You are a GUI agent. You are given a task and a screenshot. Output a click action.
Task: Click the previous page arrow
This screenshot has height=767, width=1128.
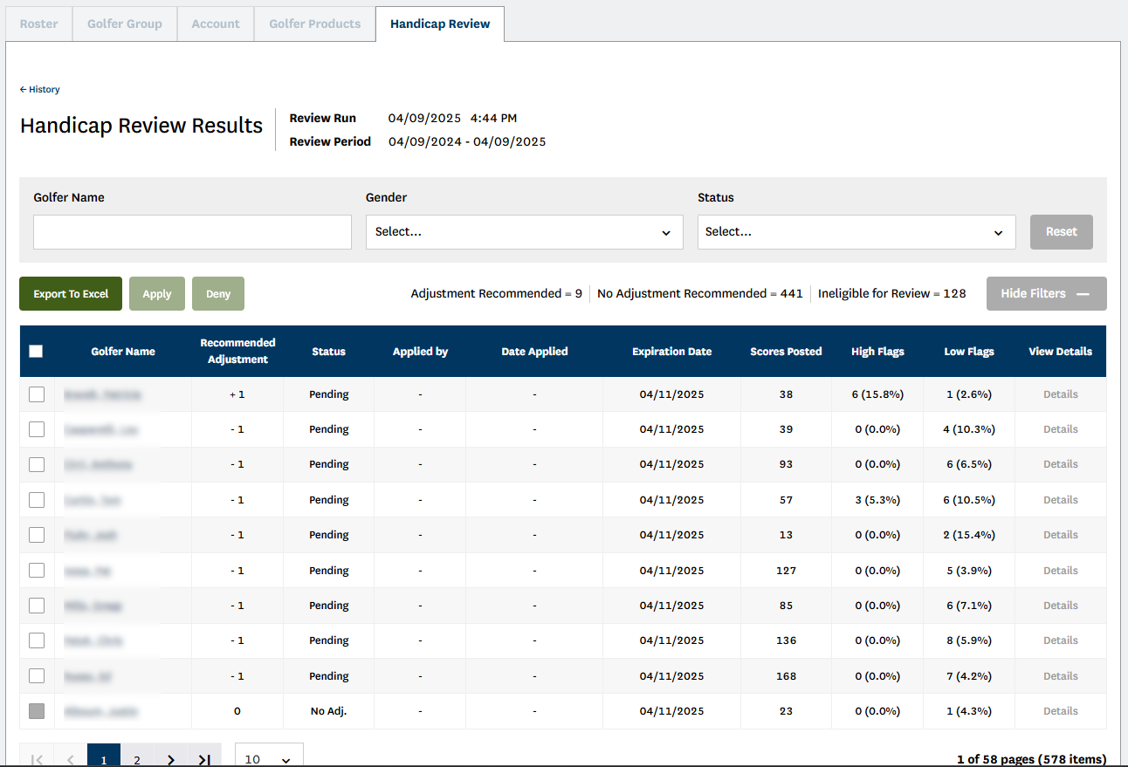point(71,759)
